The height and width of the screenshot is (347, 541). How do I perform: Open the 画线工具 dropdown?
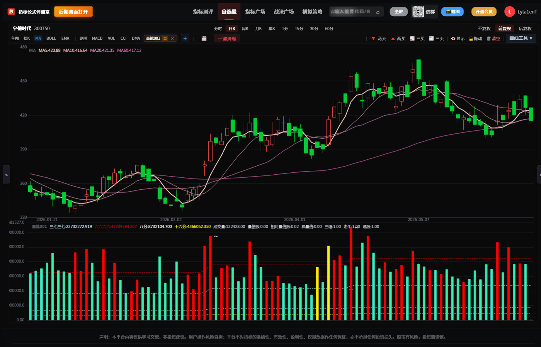coord(521,38)
